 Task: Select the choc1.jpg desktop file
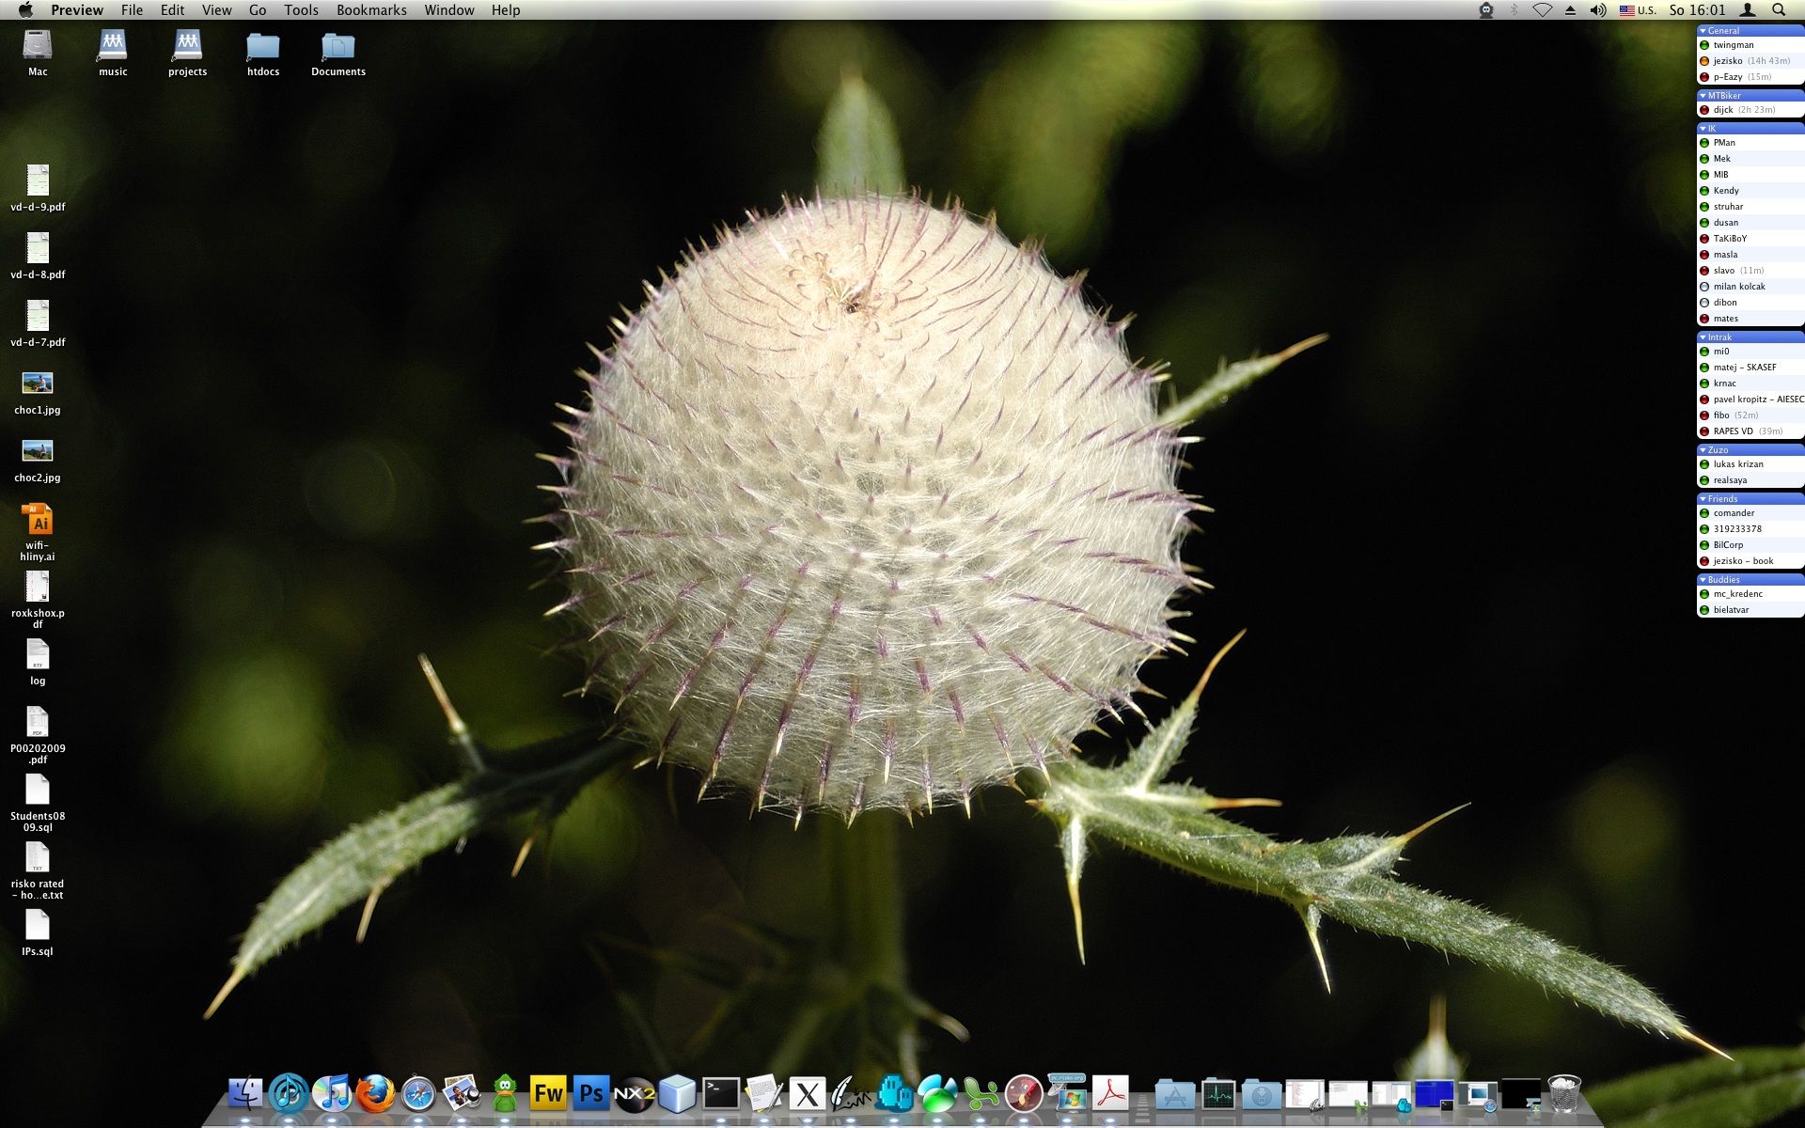[x=38, y=384]
